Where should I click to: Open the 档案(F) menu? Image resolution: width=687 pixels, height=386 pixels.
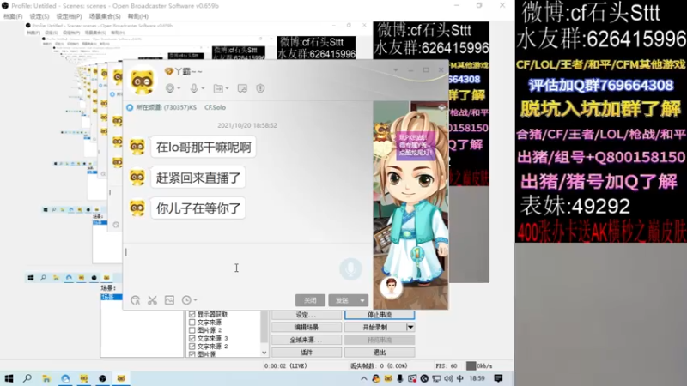coord(13,16)
